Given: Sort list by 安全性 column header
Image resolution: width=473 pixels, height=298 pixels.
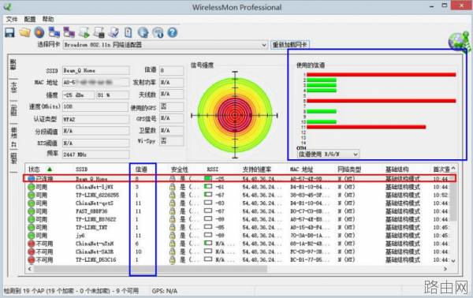Looking at the screenshot, I should 180,169.
